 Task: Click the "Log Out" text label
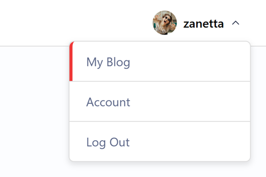pos(108,142)
